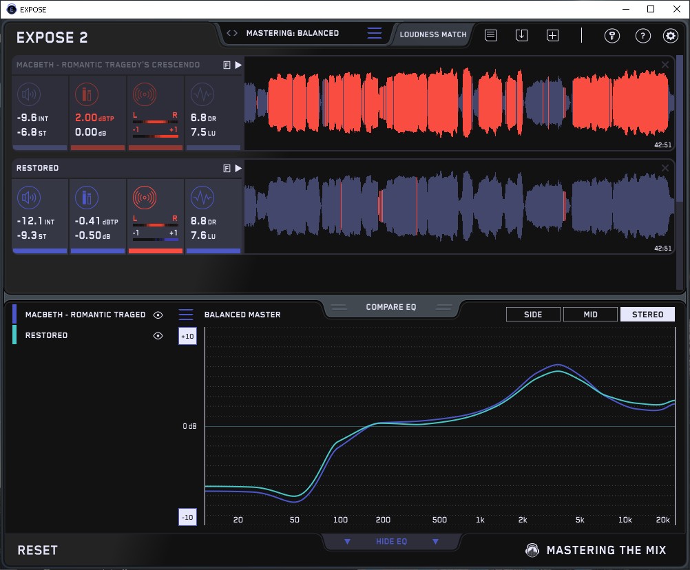Screen dimensions: 690x570
Task: Click the Restored track stereo field icon
Action: pos(143,198)
